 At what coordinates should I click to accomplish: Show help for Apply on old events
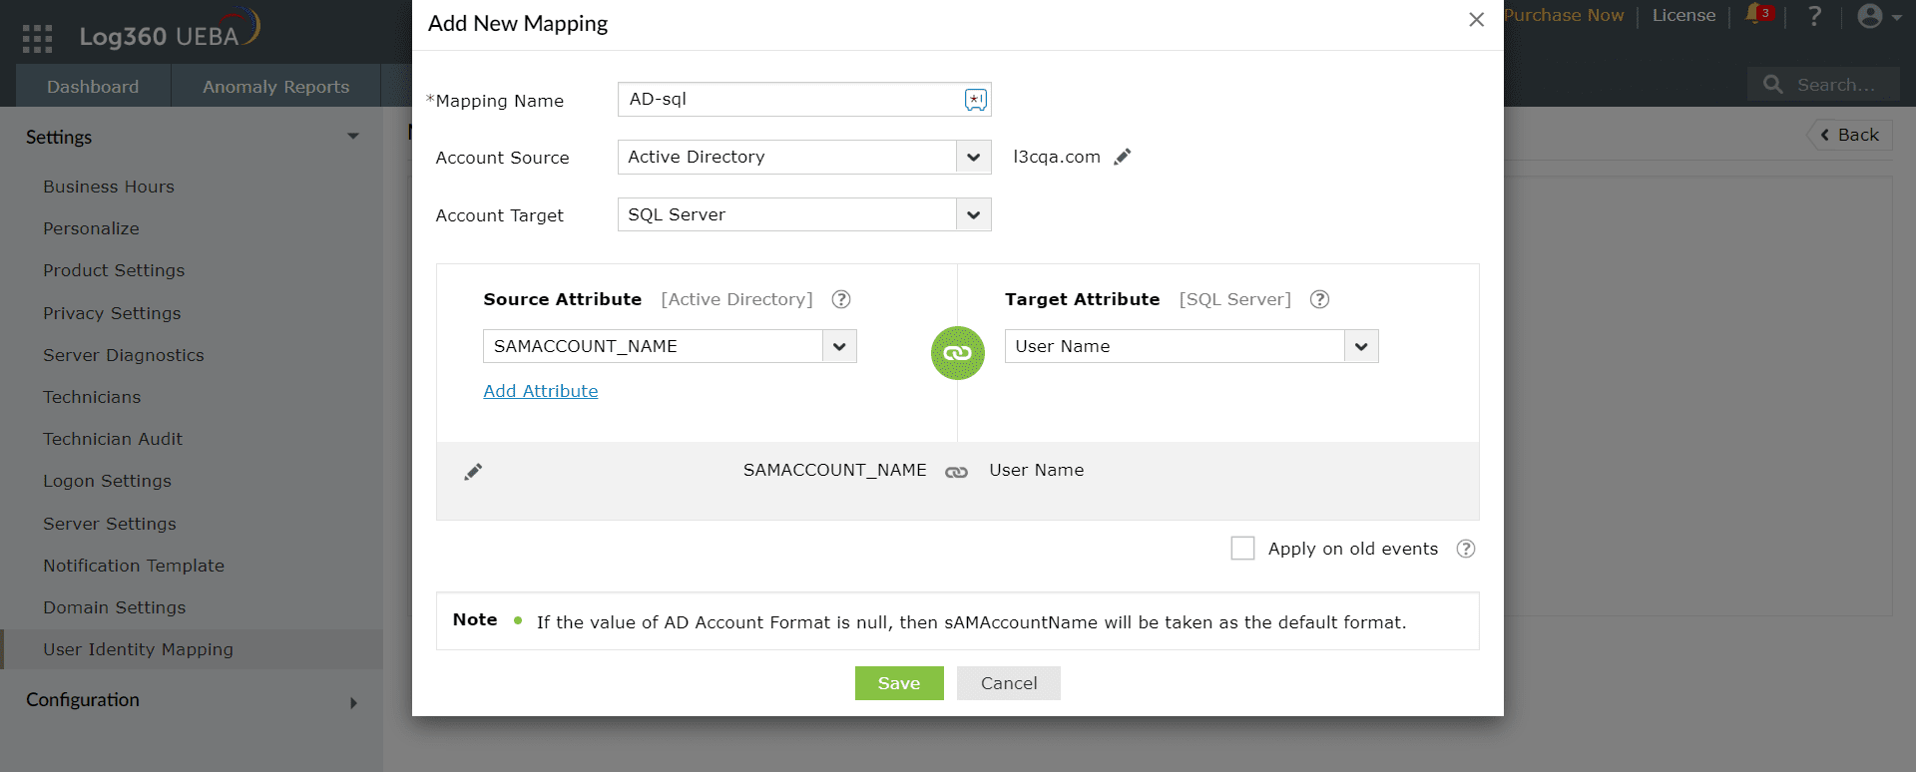(1465, 549)
